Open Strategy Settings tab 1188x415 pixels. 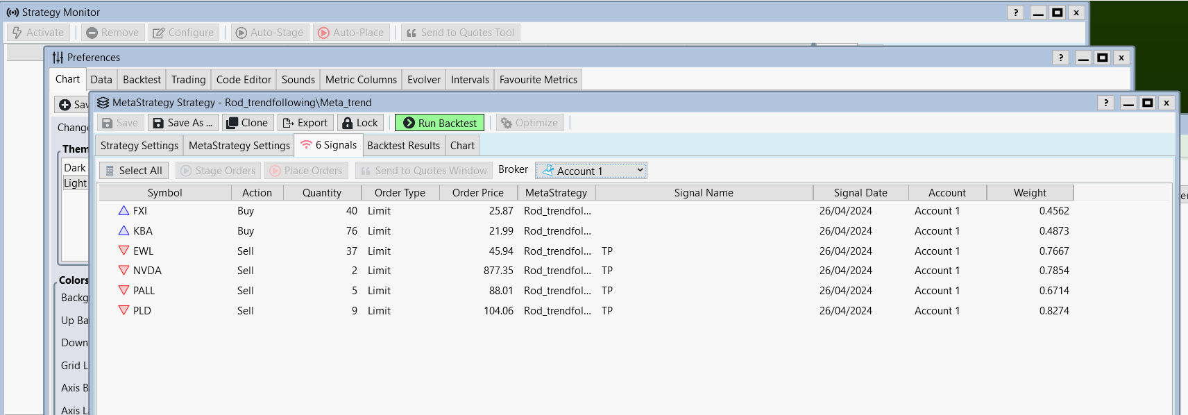(139, 146)
